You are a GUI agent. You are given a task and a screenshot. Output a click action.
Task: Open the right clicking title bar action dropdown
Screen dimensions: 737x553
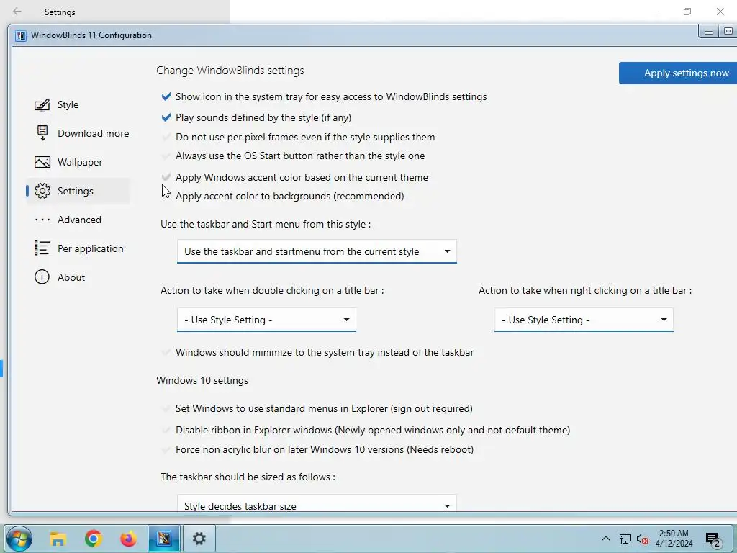pos(584,320)
